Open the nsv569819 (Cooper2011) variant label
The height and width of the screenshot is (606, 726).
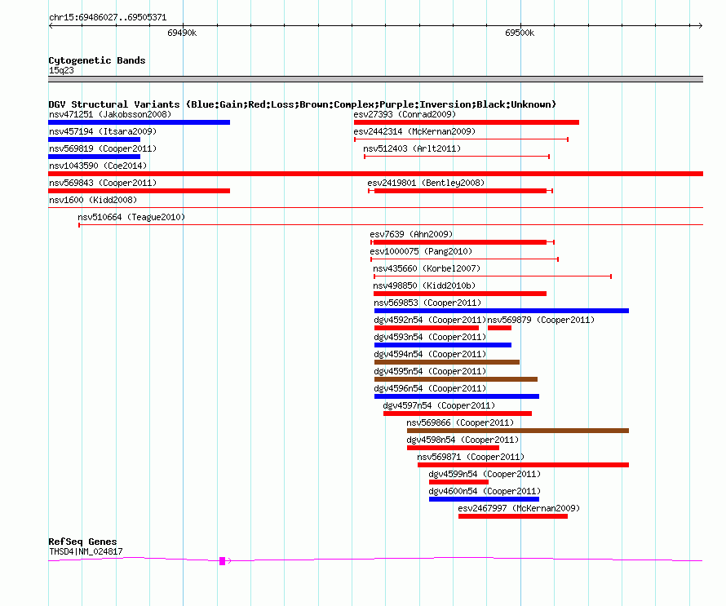[103, 148]
